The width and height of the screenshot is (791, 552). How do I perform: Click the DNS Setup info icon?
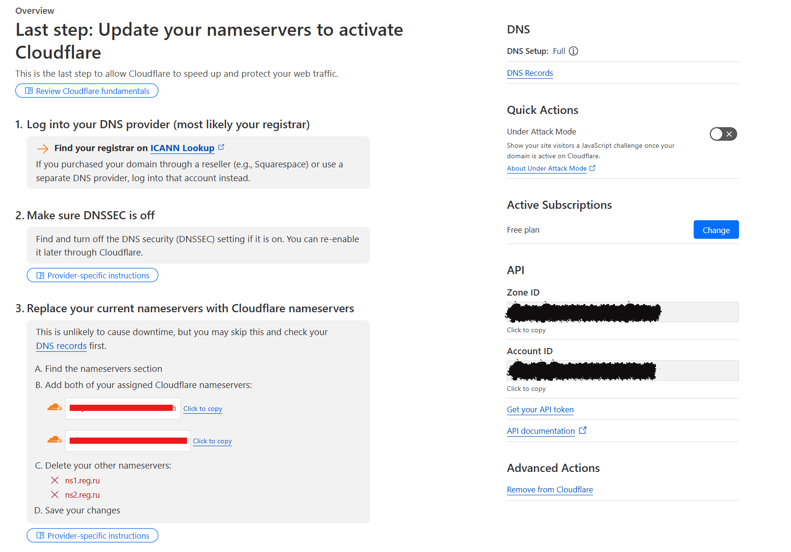[573, 51]
